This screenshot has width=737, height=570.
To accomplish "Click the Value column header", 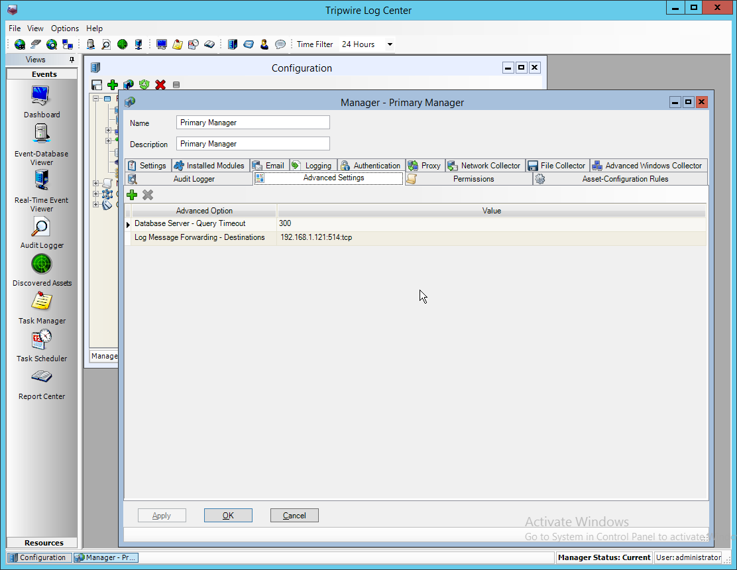I will point(492,211).
